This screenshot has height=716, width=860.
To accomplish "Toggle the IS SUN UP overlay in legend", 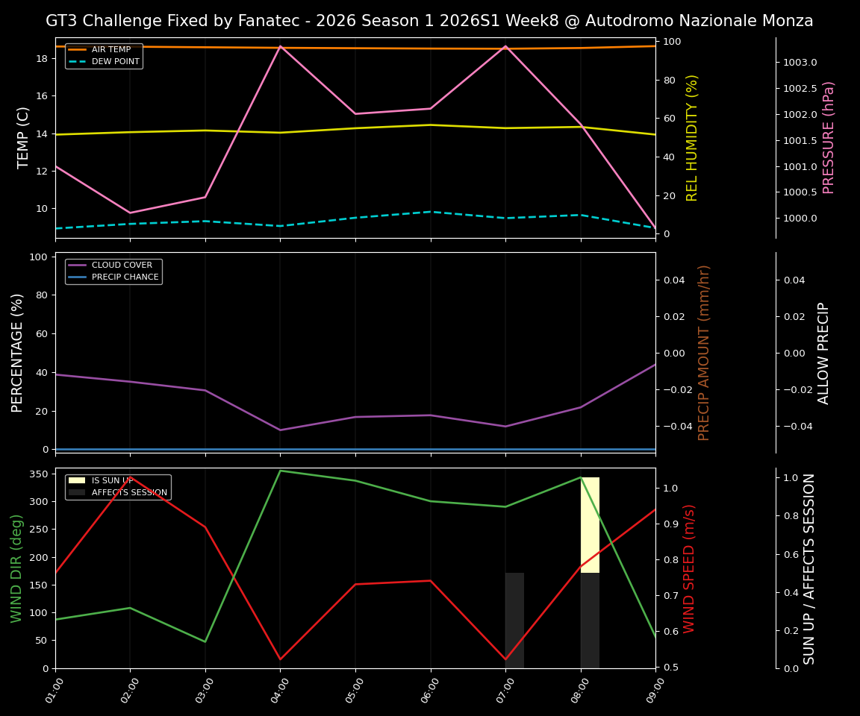I will tap(107, 481).
